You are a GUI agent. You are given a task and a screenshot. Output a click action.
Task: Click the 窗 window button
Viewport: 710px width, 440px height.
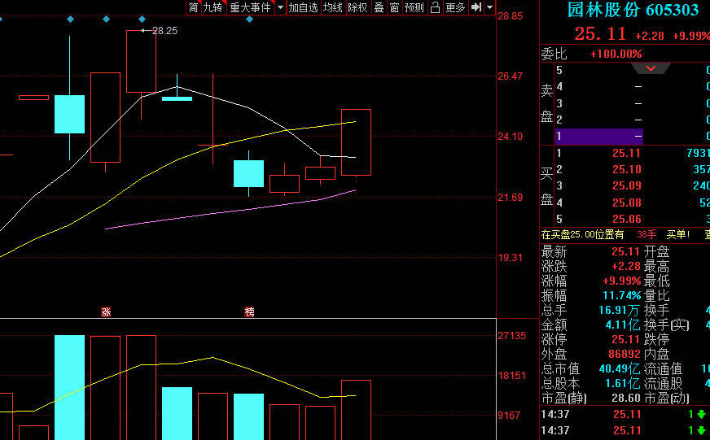[394, 7]
